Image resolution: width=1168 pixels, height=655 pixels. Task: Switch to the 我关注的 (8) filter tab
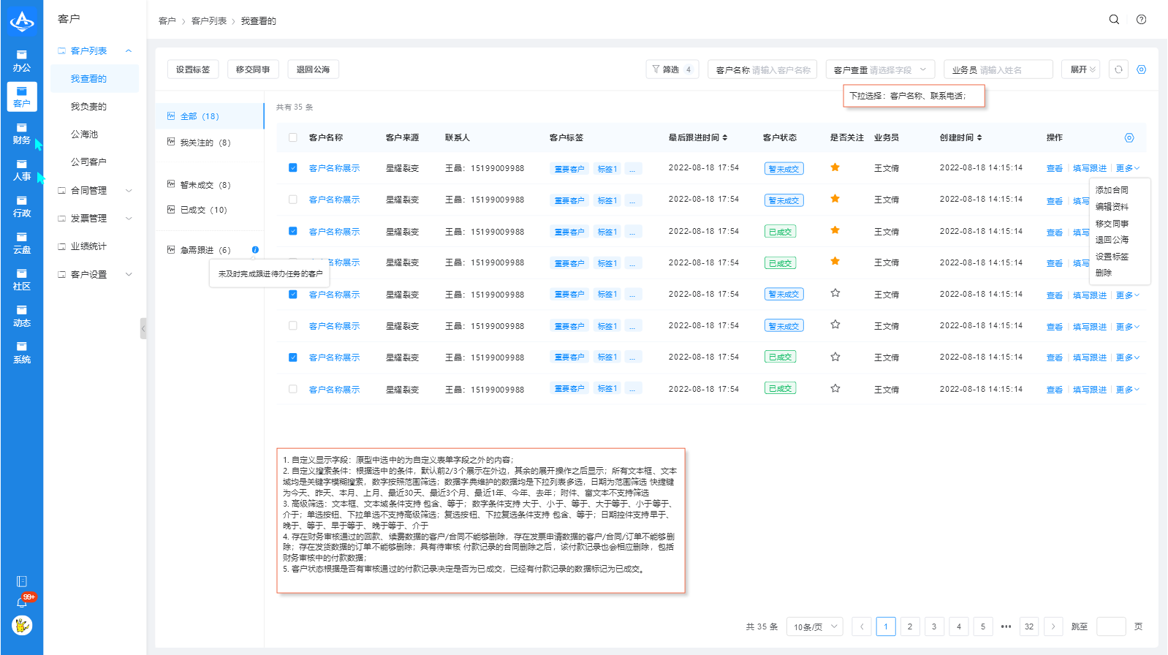(x=210, y=143)
